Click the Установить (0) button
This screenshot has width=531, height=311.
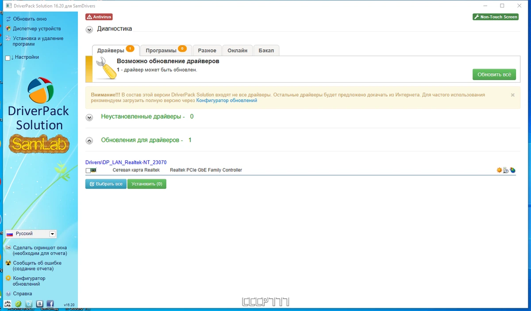pos(147,184)
